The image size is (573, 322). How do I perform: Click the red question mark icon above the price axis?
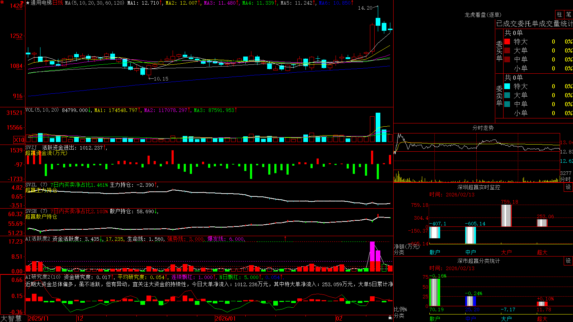(22, 3)
